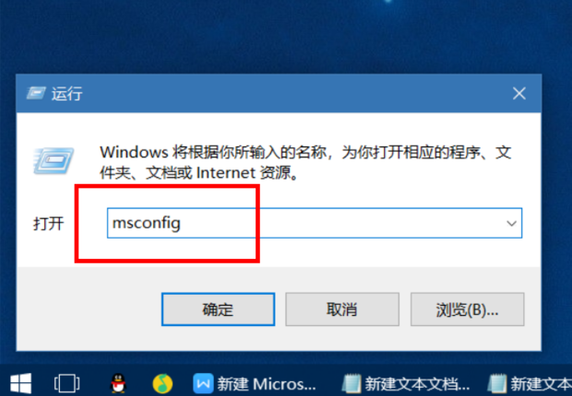Screen dimensions: 572x396
Task: Close the 运行 dialog window
Action: [519, 94]
